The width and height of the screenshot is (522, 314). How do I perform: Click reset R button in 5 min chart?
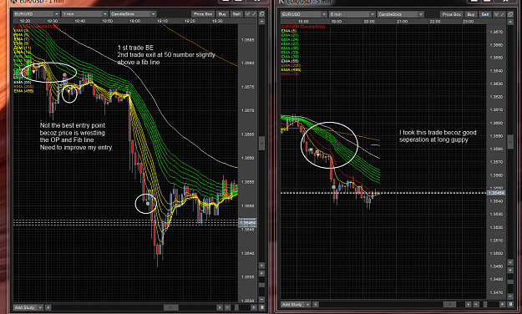point(510,304)
